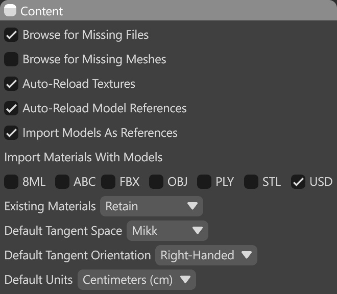The height and width of the screenshot is (294, 337).
Task: Enable 8ML material import checkbox
Action: click(x=11, y=182)
